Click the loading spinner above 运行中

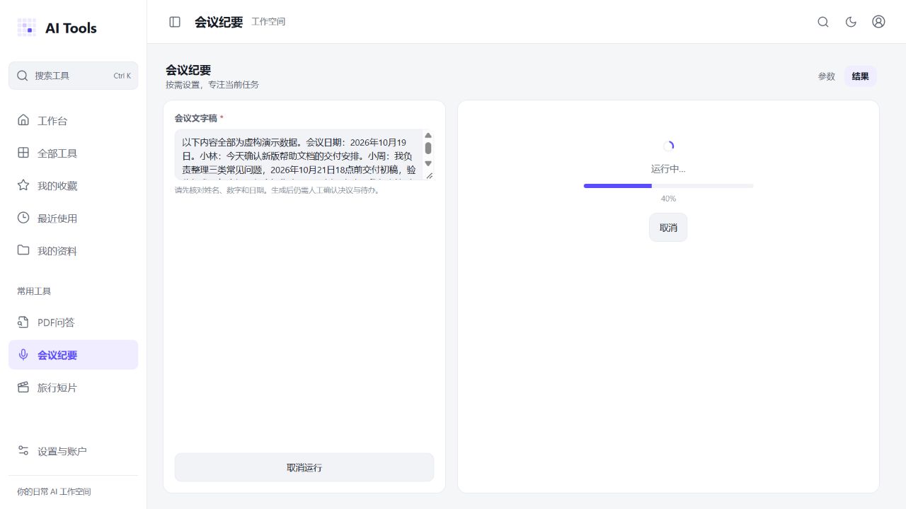click(668, 146)
